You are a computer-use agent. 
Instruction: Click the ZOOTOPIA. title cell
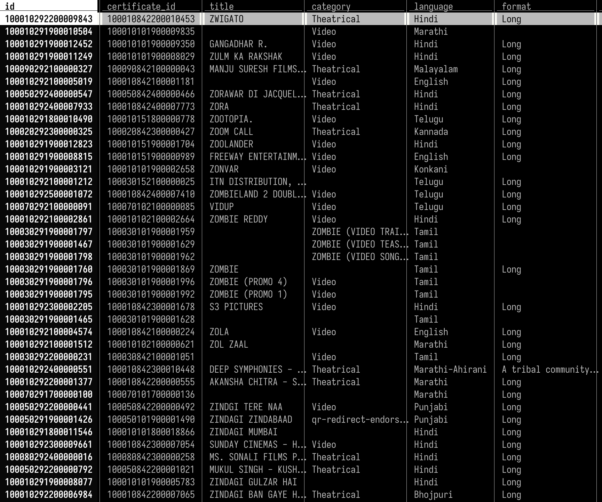231,119
